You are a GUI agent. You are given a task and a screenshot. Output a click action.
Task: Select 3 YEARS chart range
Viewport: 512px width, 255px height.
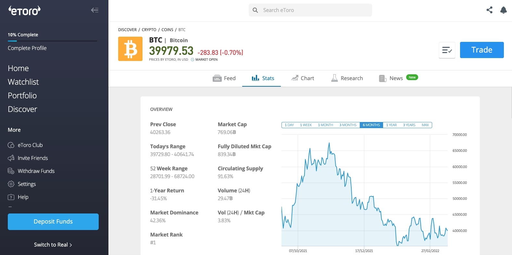[409, 125]
